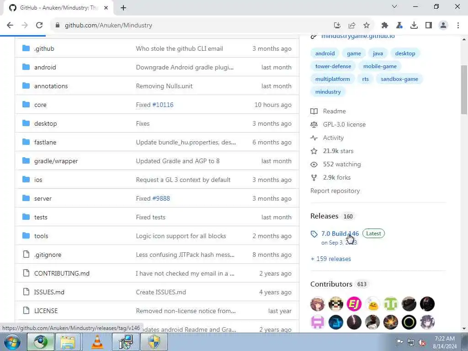Click the java topic tag
This screenshot has height=351, width=468.
(378, 53)
